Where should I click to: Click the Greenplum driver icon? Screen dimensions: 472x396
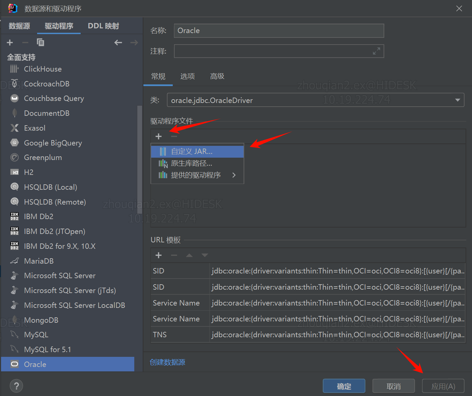[14, 157]
